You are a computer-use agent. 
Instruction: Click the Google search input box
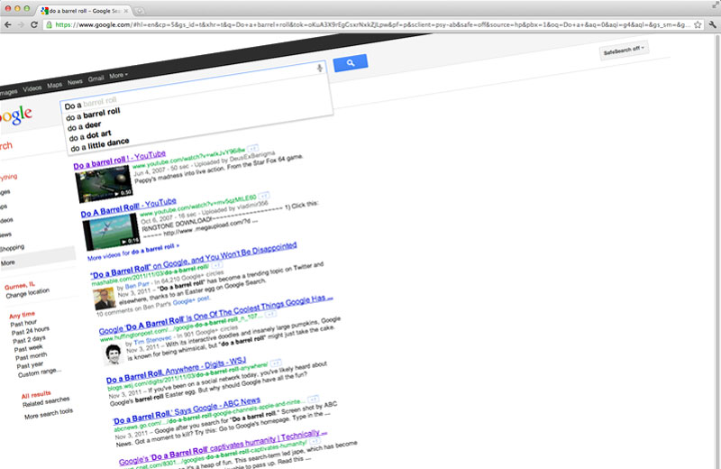(193, 85)
